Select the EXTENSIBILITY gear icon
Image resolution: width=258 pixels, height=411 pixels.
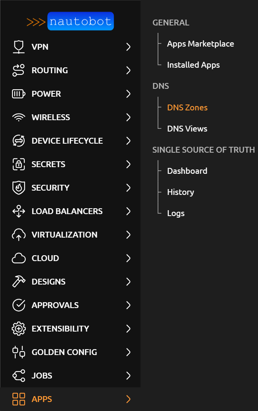(18, 328)
